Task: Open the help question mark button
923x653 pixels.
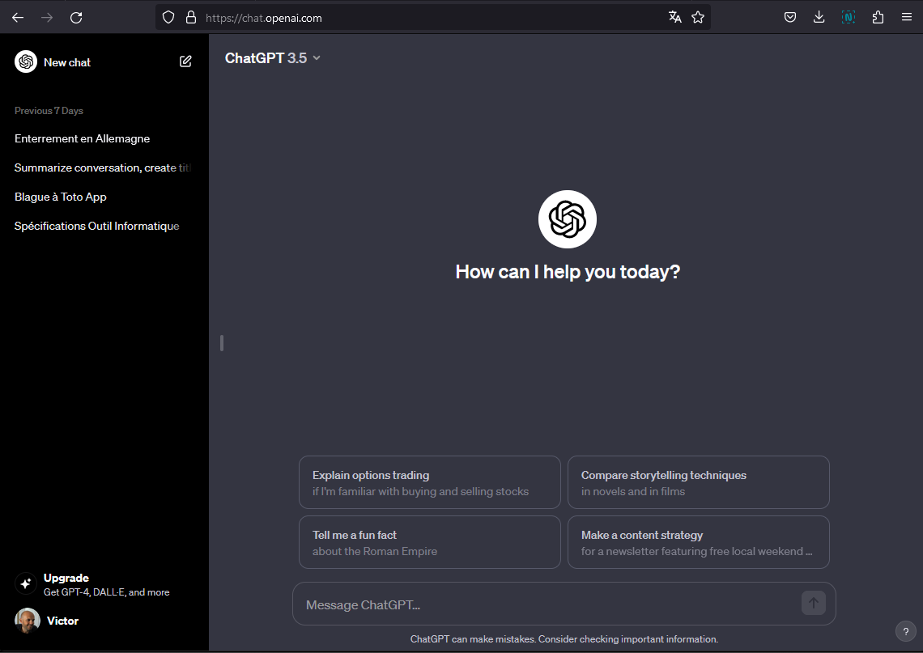Action: 906,632
